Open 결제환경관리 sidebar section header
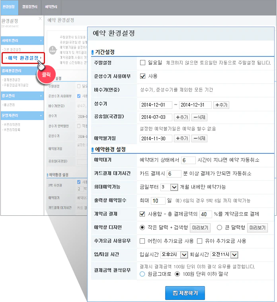Viewport: 277px width, 302px height. pyautogui.click(x=22, y=71)
